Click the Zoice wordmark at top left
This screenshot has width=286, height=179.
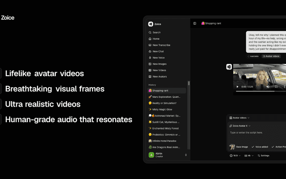coord(8,18)
